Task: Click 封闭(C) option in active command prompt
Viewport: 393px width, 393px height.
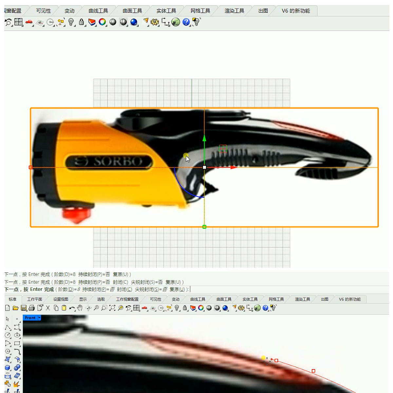Action: (124, 290)
